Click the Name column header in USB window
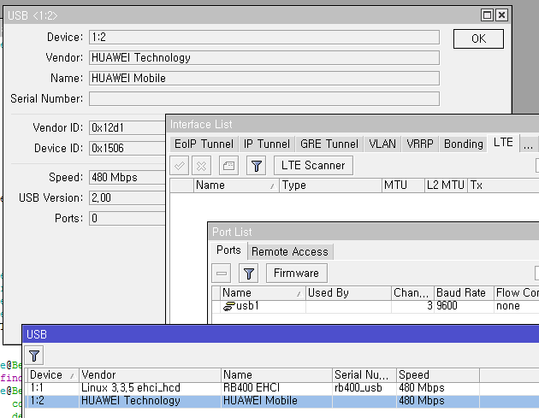The height and width of the screenshot is (418, 539). [x=276, y=375]
